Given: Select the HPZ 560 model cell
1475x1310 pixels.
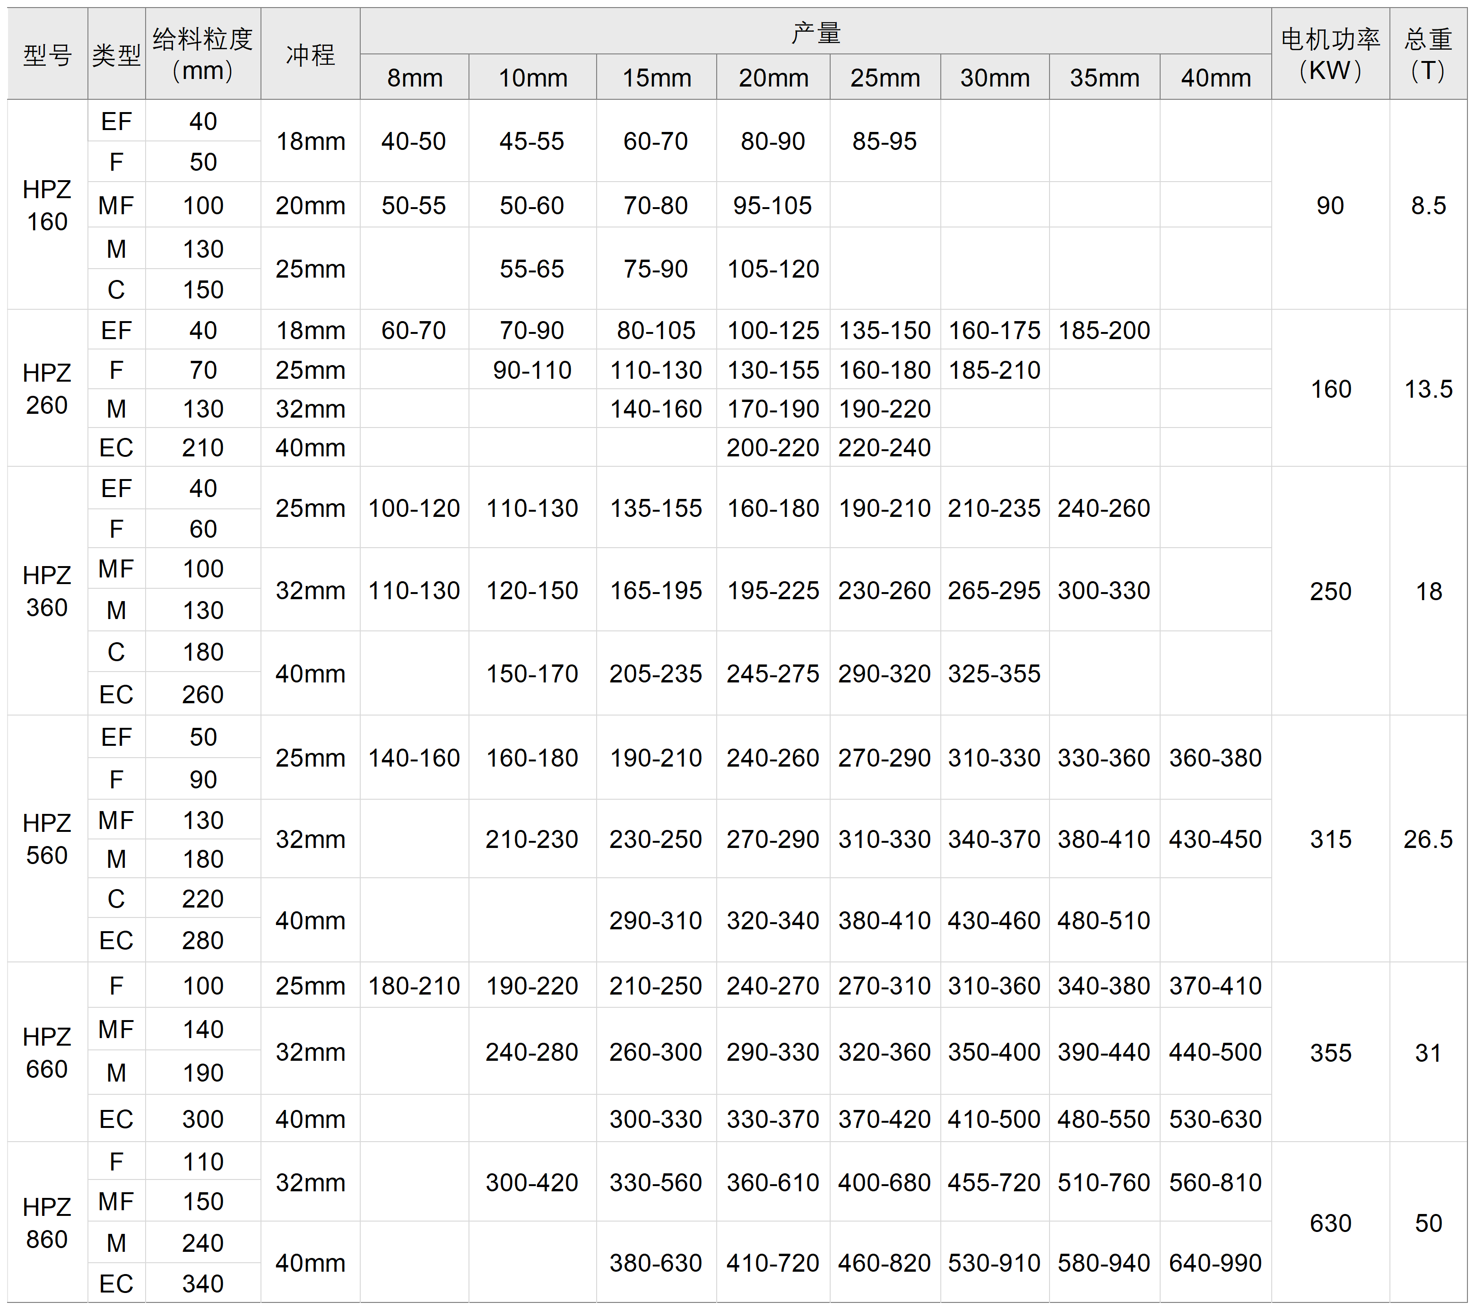Looking at the screenshot, I should pyautogui.click(x=47, y=838).
